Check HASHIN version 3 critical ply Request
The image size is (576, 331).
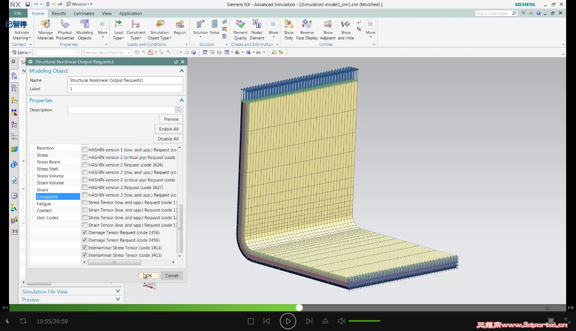pyautogui.click(x=85, y=180)
